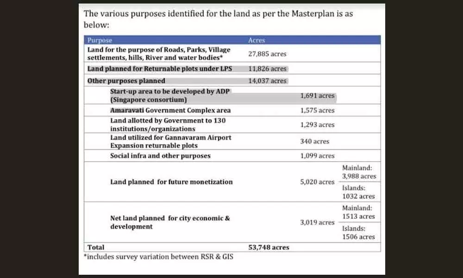Click the Gannavaram Airport Expansion row label
This screenshot has width=463, height=278.
click(x=170, y=141)
